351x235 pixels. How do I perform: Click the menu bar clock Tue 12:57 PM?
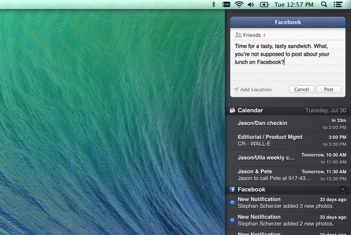(293, 4)
